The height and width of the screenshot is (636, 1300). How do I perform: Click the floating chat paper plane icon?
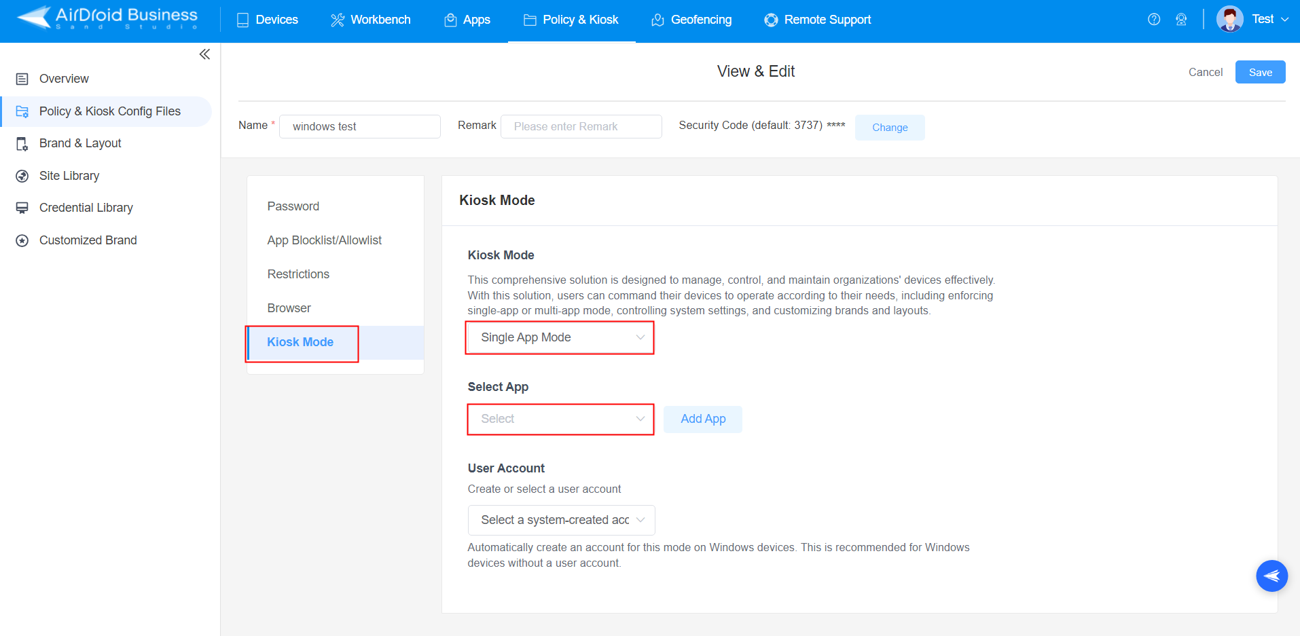(1271, 576)
